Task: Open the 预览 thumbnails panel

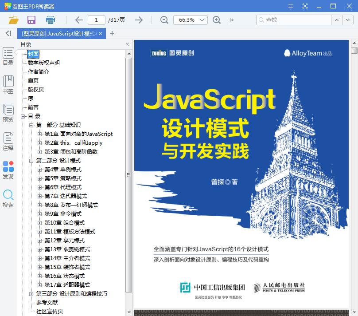Action: 8,113
